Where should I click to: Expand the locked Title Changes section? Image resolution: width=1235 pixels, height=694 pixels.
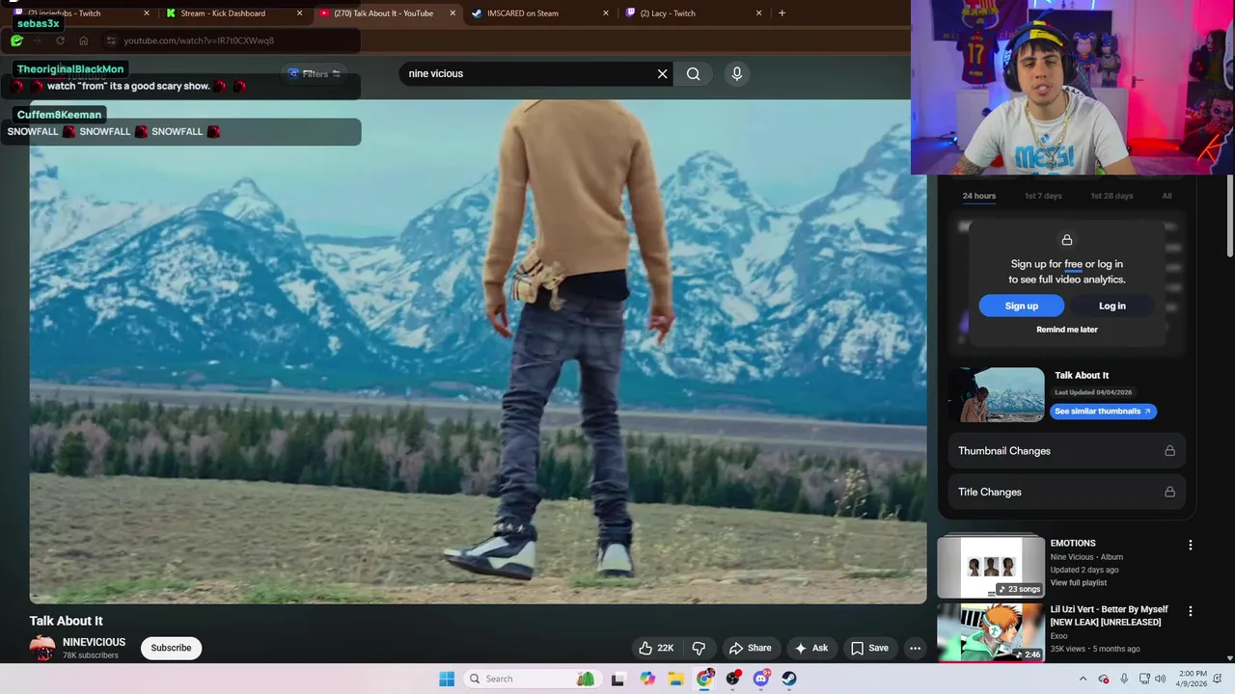[x=1066, y=492]
